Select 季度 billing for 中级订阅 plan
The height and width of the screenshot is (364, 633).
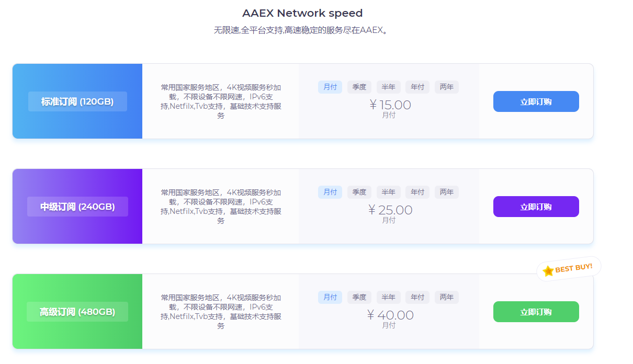(359, 192)
